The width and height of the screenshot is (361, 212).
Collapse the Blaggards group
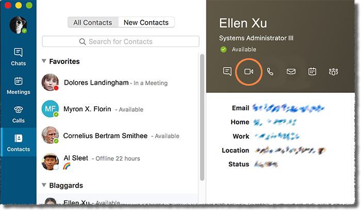coord(44,185)
